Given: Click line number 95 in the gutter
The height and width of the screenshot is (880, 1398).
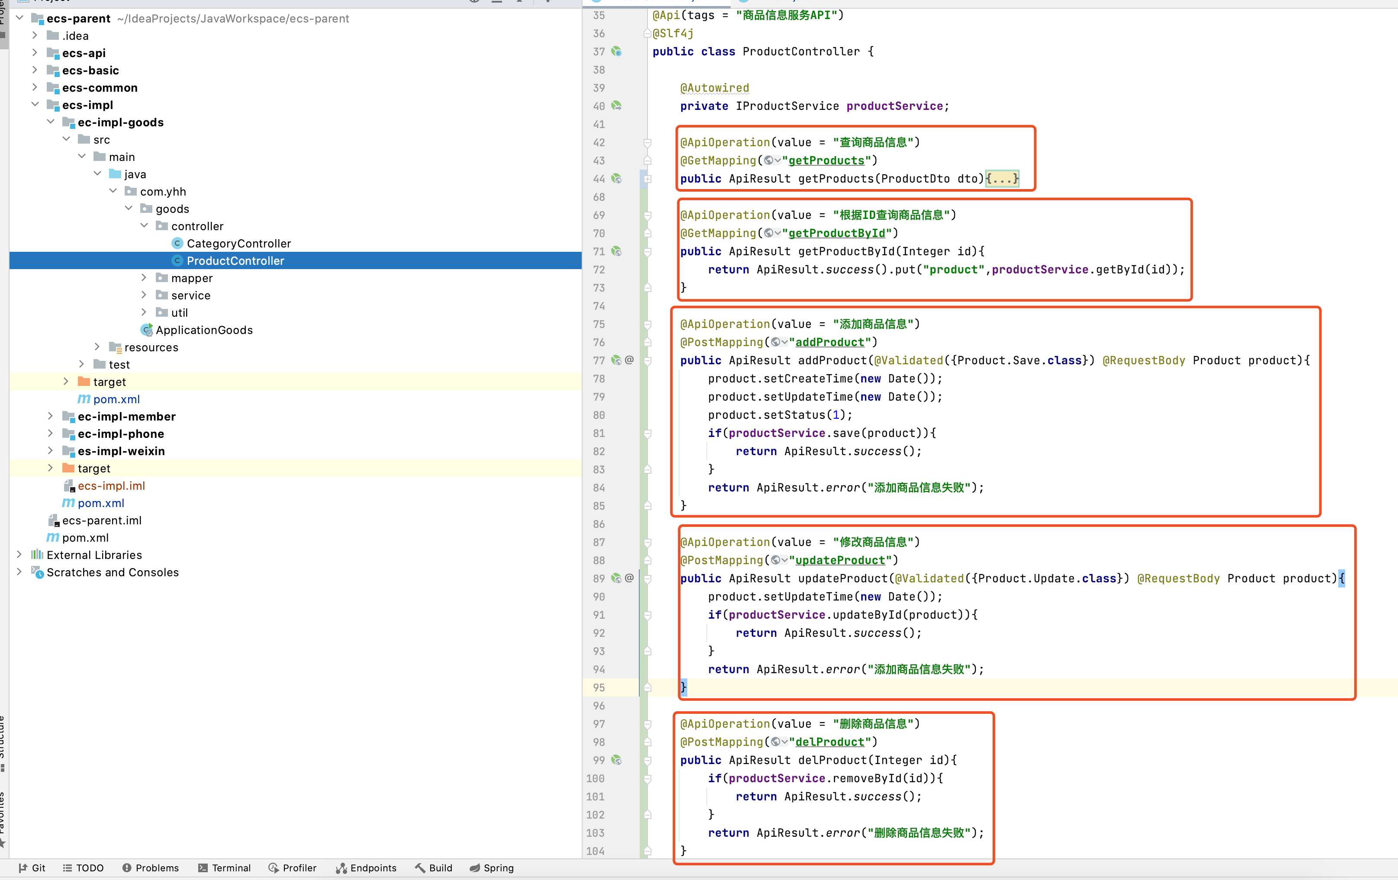Looking at the screenshot, I should click(599, 687).
